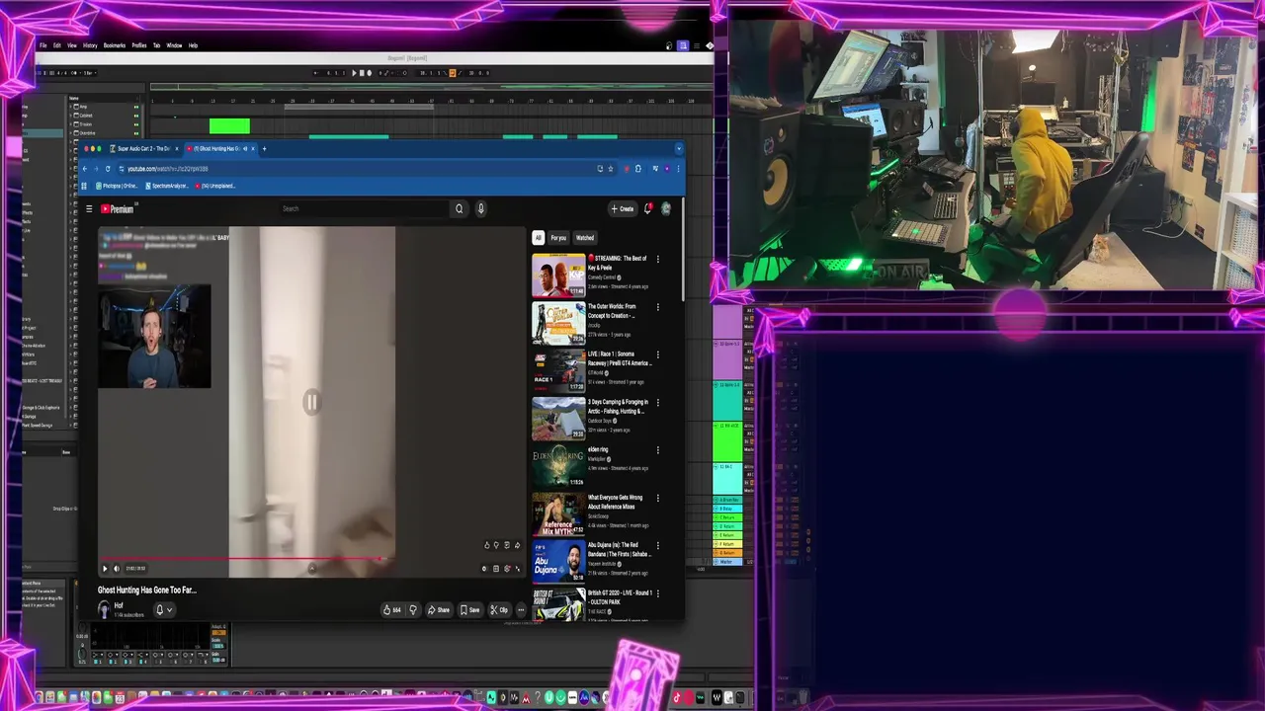Select the bright green clip in arrangement
Viewport: 1265px width, 711px height.
[x=229, y=125]
